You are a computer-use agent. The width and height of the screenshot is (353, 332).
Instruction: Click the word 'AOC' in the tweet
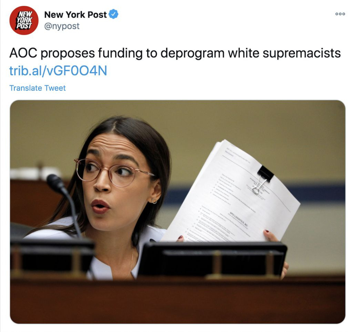click(x=23, y=53)
